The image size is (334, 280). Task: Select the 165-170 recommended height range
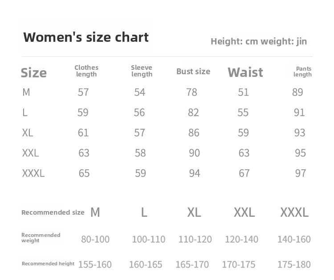192,265
